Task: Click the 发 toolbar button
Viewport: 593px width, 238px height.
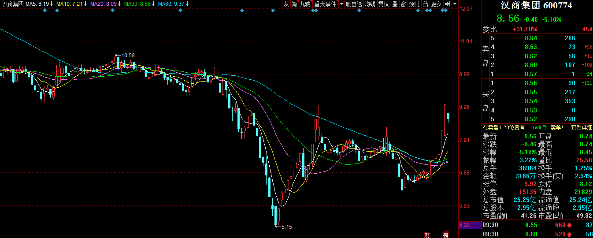Action: coord(286,4)
